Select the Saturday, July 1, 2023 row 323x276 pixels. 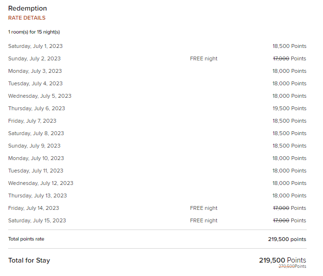pyautogui.click(x=157, y=46)
